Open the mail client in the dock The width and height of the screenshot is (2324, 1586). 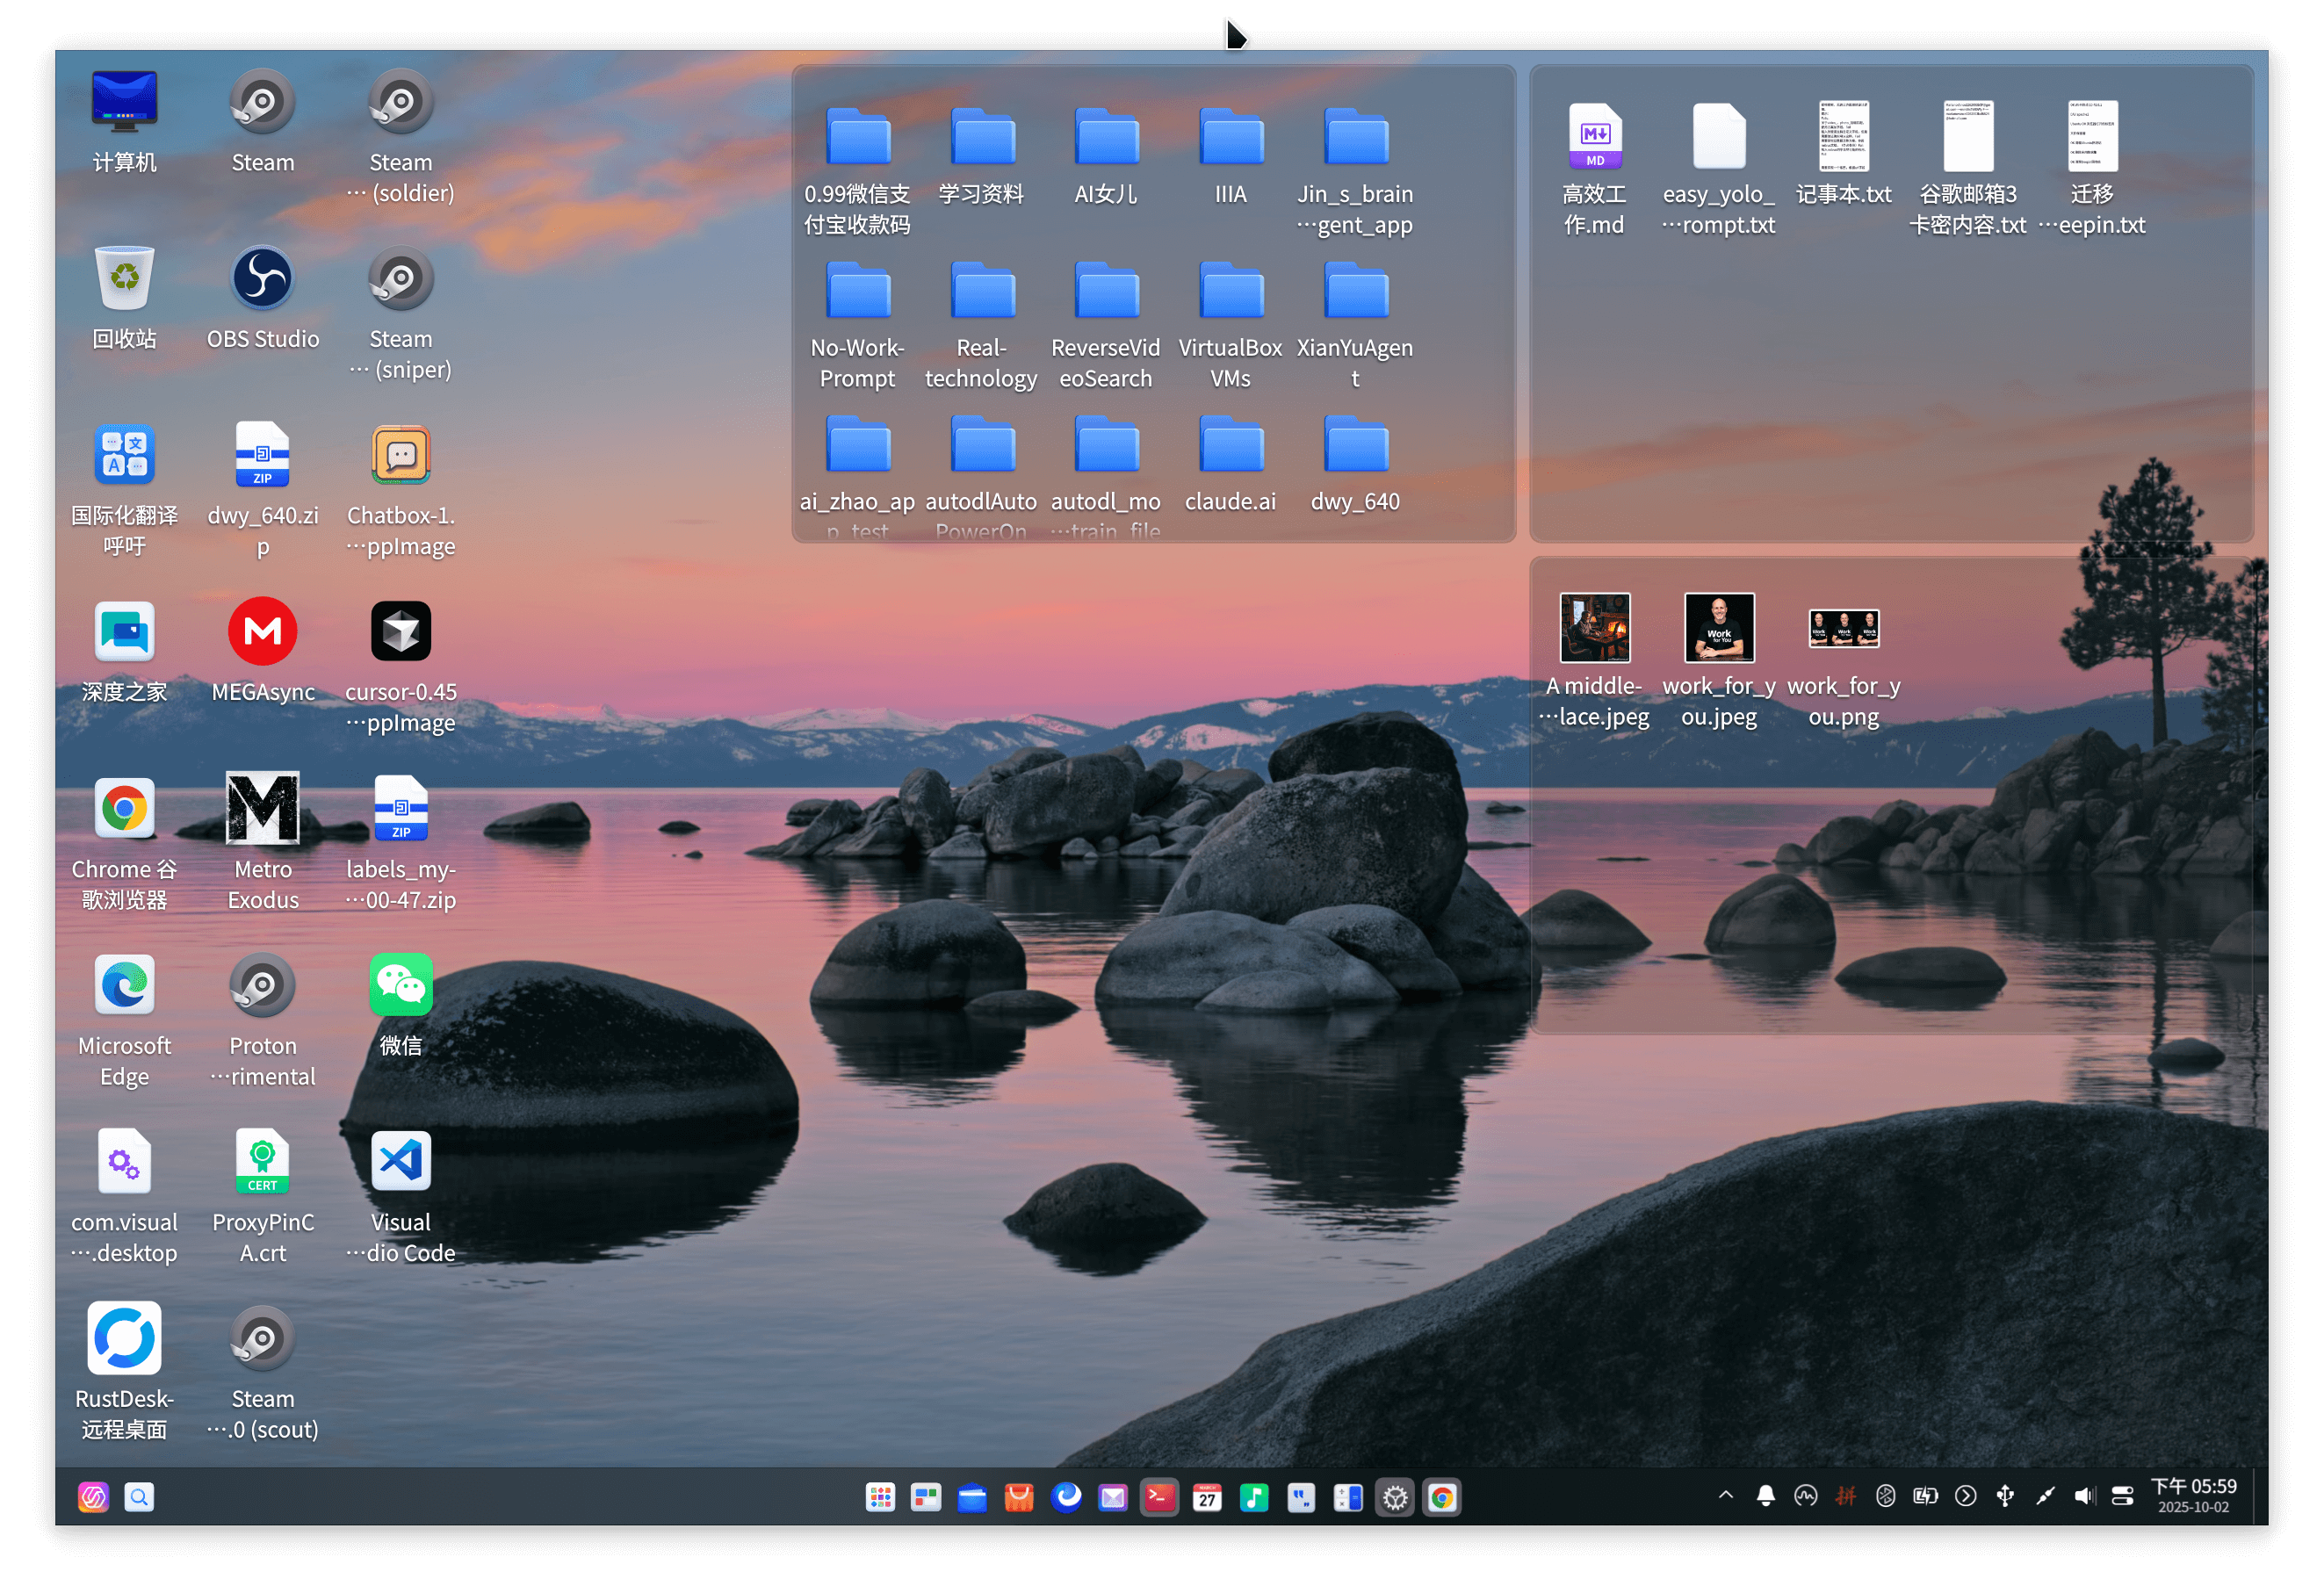point(1113,1497)
